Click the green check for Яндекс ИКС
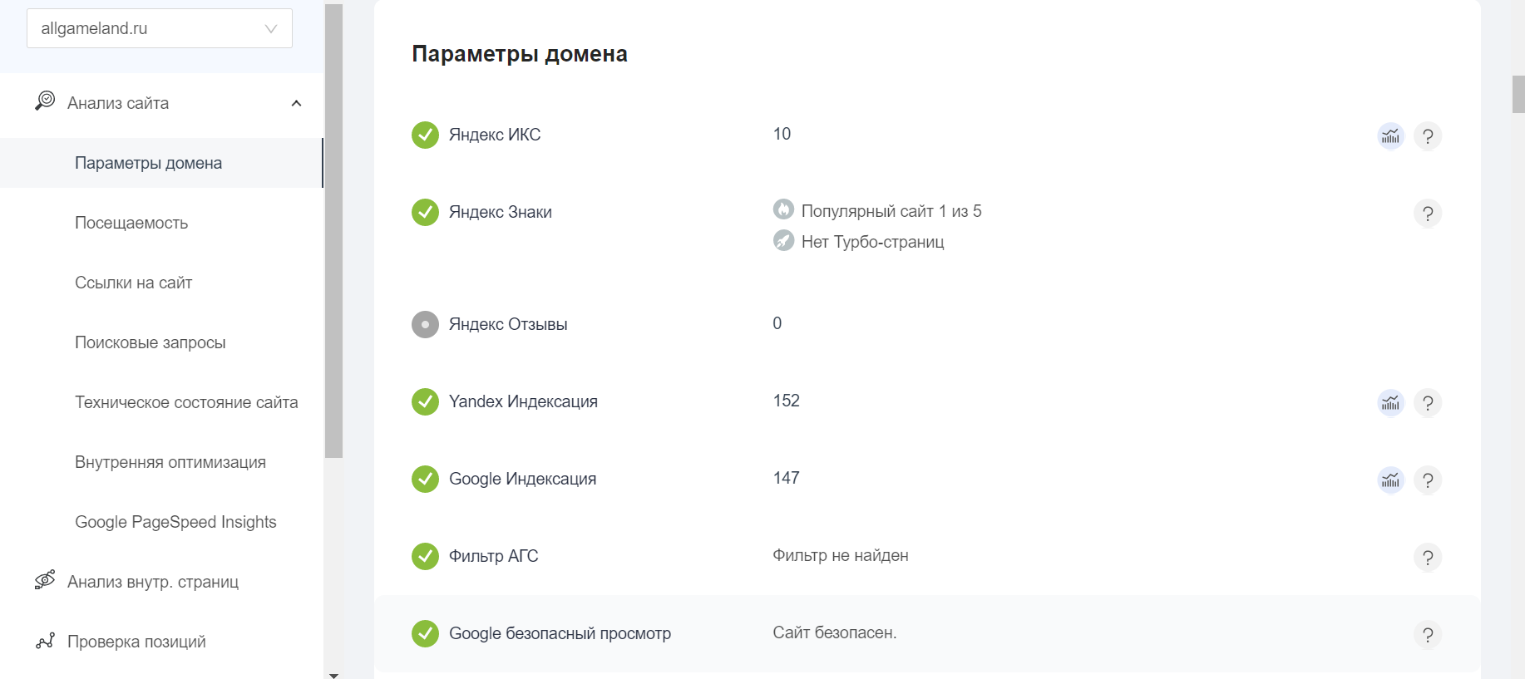This screenshot has width=1525, height=679. 425,135
